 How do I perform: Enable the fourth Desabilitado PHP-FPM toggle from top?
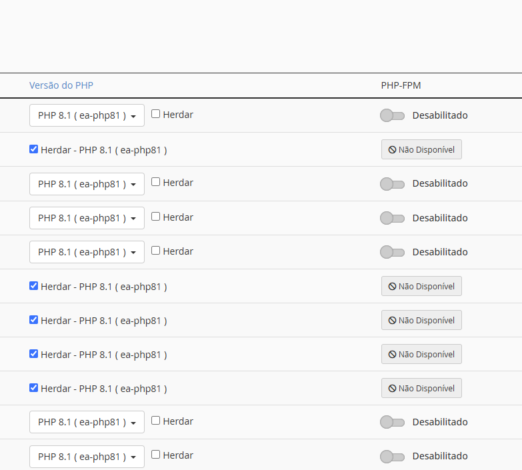coord(392,252)
